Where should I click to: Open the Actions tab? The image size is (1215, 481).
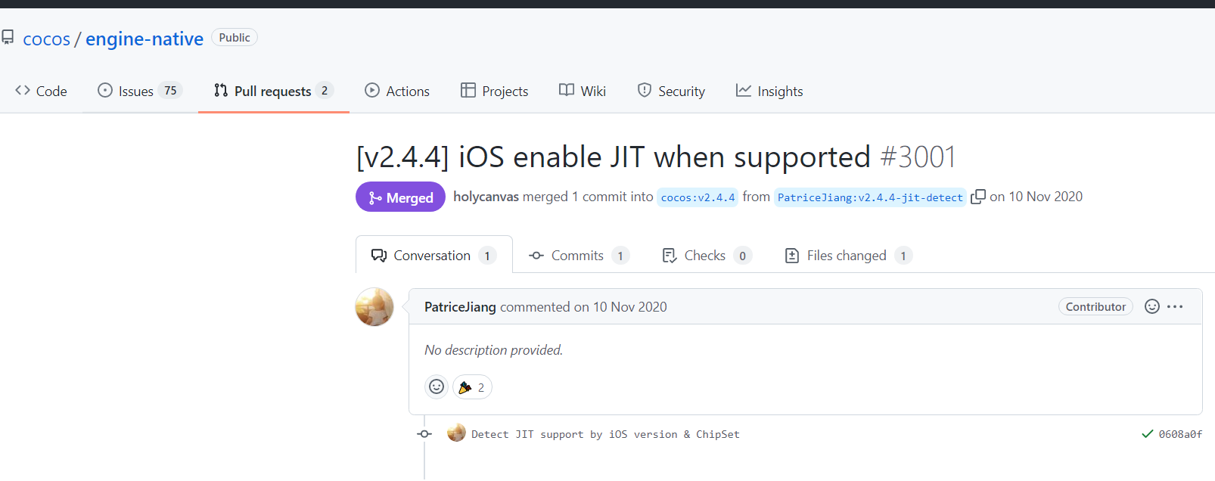click(397, 92)
